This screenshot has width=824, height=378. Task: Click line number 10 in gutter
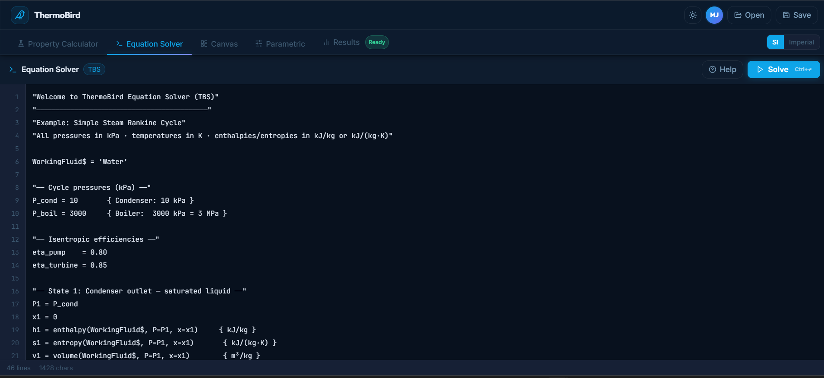(15, 213)
